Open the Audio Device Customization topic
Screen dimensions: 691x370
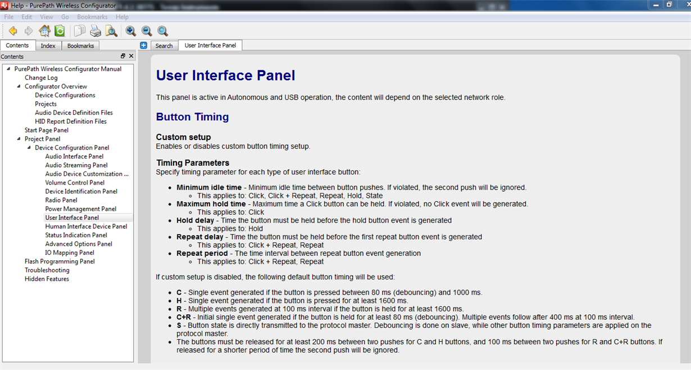[87, 174]
